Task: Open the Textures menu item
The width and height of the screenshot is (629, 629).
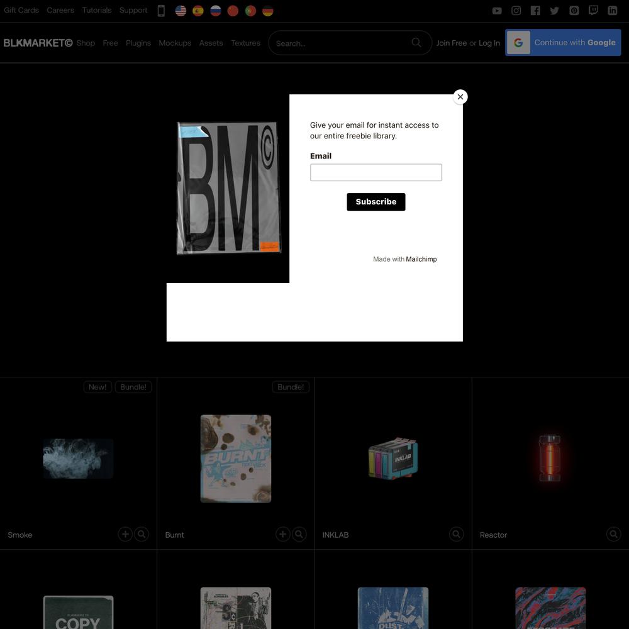Action: [245, 43]
